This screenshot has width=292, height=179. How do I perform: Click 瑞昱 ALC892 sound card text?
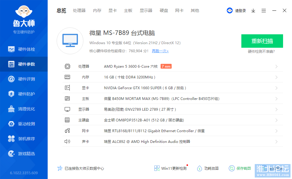[x=147, y=141]
